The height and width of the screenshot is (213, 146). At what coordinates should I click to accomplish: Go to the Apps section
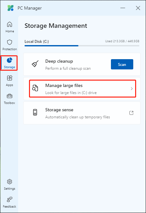(10, 81)
